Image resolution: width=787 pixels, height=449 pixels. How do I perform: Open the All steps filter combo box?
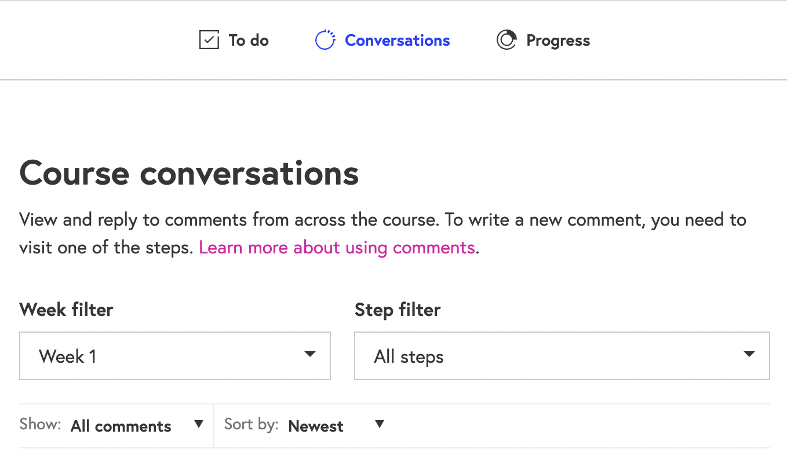[561, 356]
